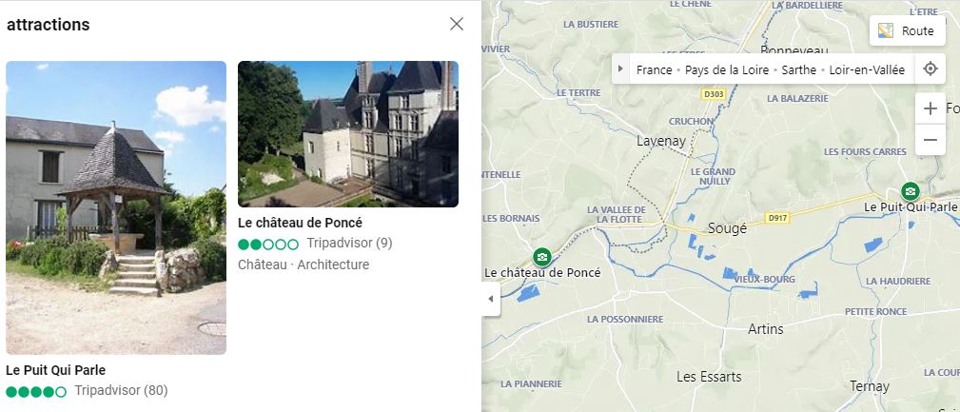960x412 pixels.
Task: Close the attractions panel
Action: pyautogui.click(x=456, y=24)
